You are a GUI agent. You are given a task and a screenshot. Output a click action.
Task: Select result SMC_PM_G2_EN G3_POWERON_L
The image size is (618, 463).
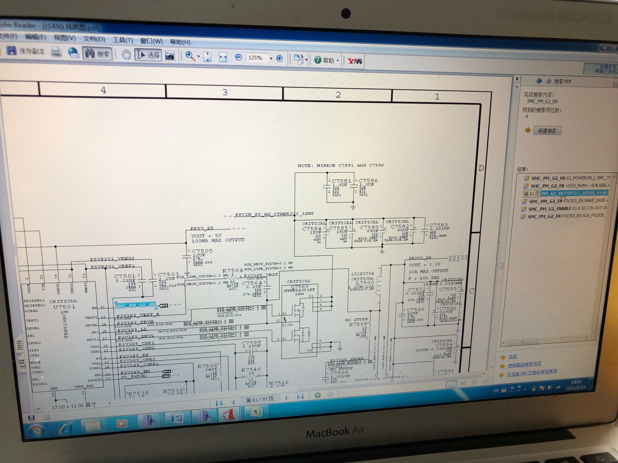click(568, 178)
